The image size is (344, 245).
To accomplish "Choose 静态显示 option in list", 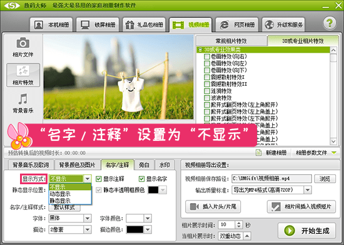I will (x=70, y=201).
